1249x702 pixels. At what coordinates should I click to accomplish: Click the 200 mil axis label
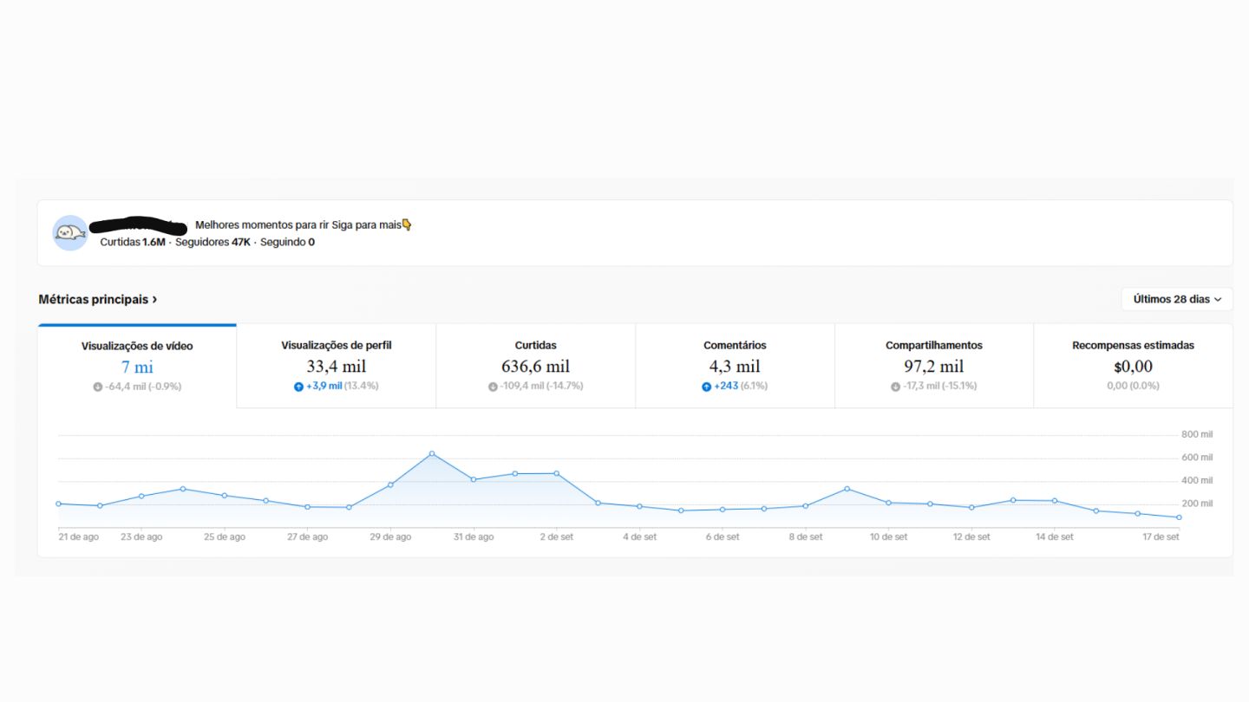pyautogui.click(x=1197, y=504)
